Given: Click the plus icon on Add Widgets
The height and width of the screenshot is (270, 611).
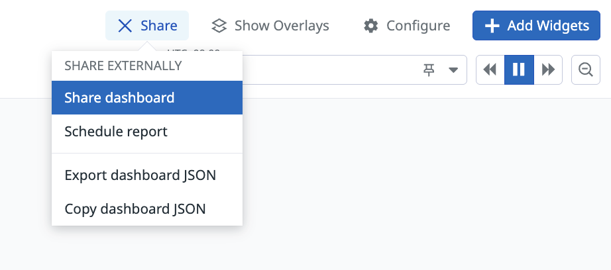Looking at the screenshot, I should (x=492, y=26).
